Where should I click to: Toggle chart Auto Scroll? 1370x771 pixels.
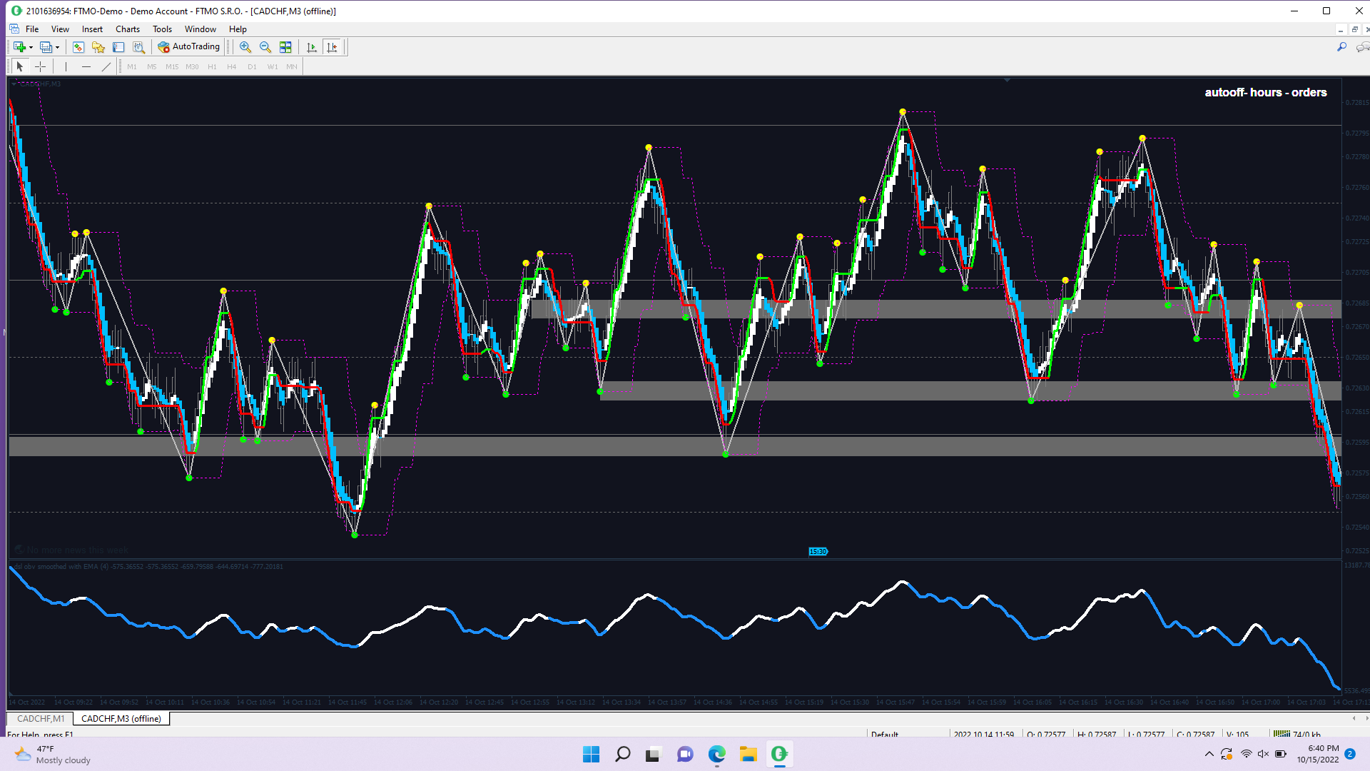point(312,47)
